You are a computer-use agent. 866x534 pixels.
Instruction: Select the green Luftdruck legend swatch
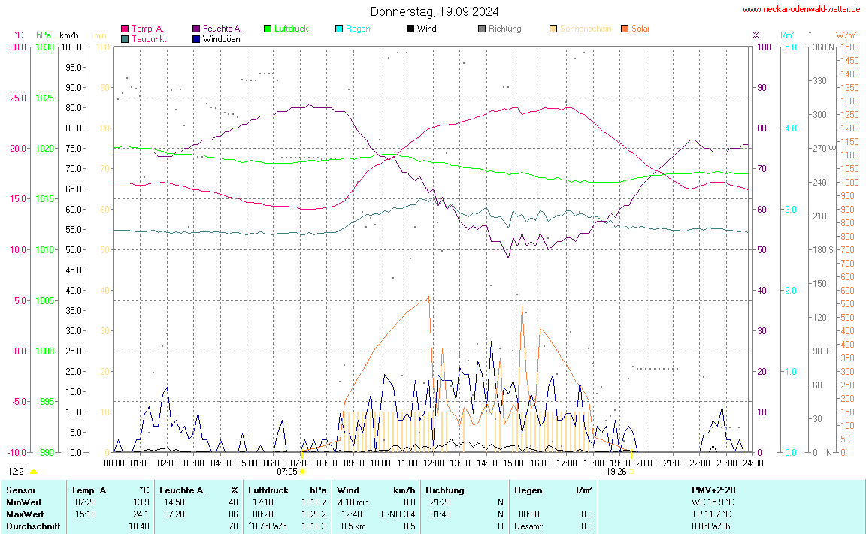tap(268, 29)
